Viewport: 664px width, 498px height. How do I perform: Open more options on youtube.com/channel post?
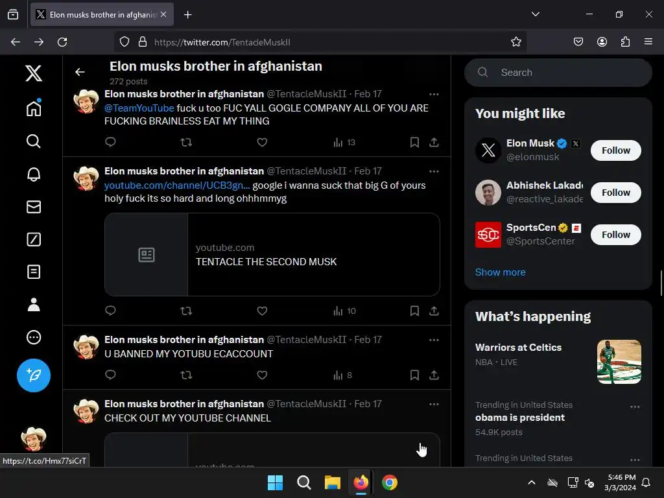point(434,171)
